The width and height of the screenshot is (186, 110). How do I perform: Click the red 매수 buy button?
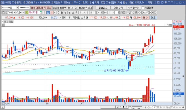click(x=145, y=18)
